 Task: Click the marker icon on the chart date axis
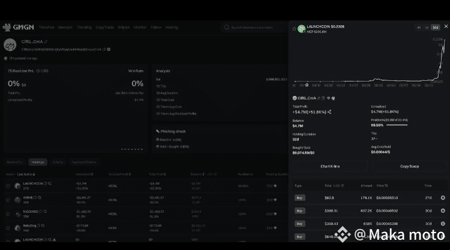tap(307, 85)
